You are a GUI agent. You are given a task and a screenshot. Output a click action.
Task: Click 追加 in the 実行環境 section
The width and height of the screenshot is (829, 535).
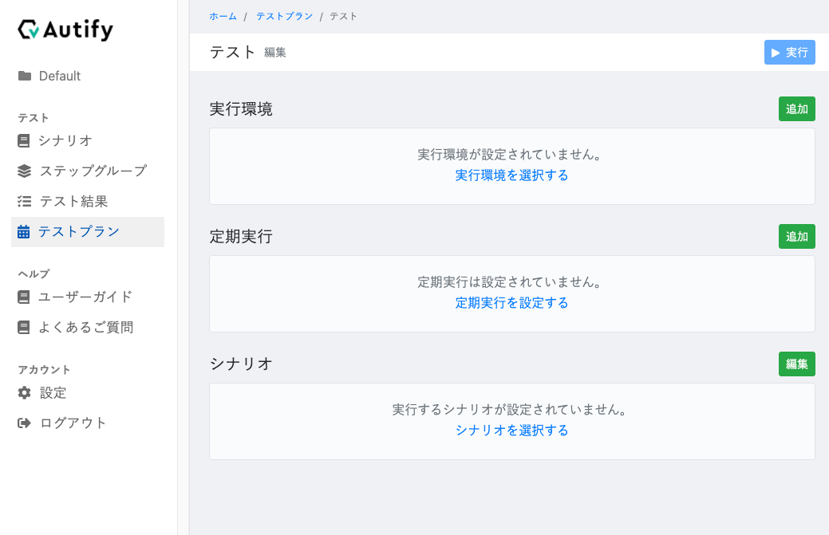pyautogui.click(x=796, y=108)
